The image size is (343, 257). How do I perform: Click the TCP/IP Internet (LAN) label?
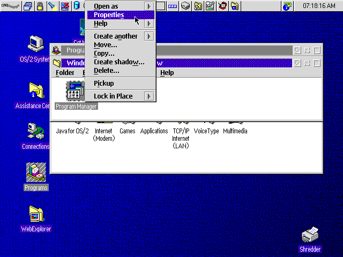(x=181, y=138)
